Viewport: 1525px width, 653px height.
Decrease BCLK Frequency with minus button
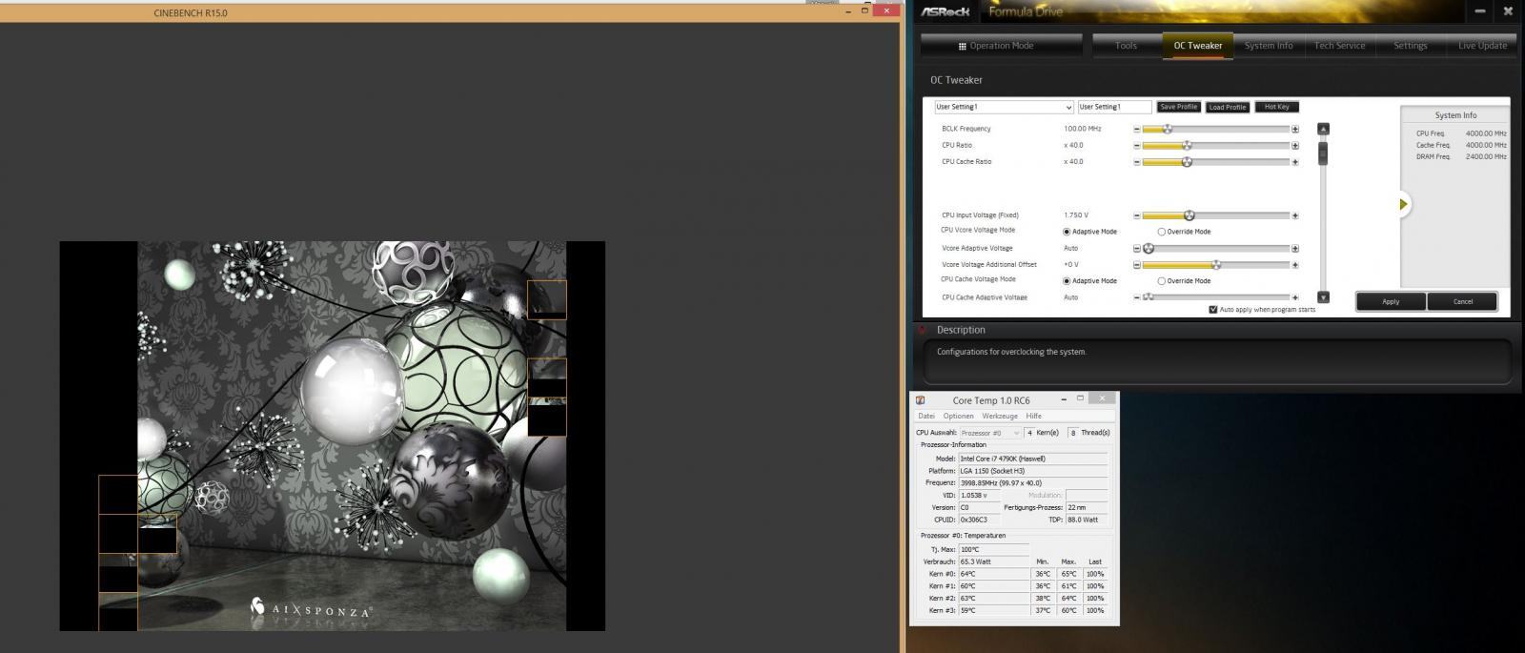pos(1137,130)
